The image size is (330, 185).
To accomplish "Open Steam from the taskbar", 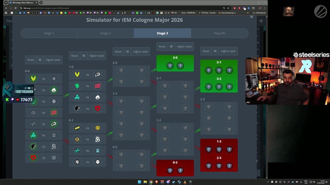I will tap(174, 182).
